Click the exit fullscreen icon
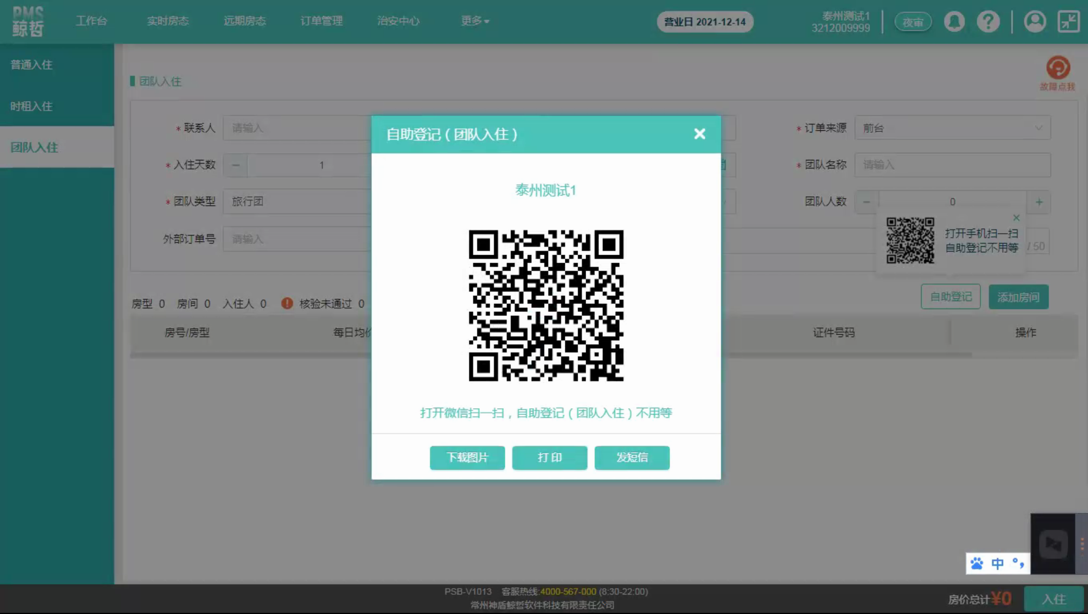This screenshot has height=614, width=1088. pos(1069,22)
